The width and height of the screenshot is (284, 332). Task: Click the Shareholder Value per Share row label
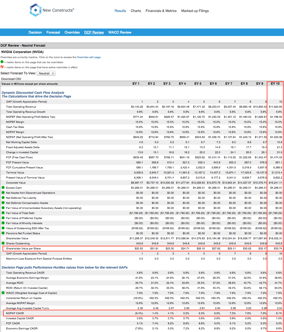(x=23, y=249)
